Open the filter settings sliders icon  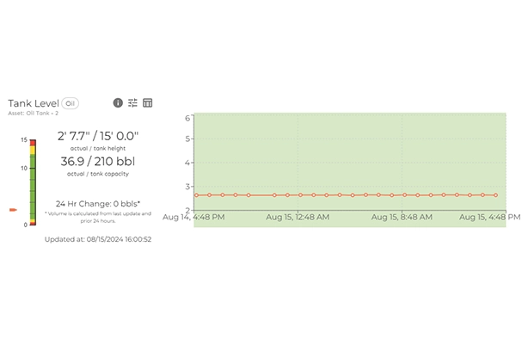[x=132, y=102]
